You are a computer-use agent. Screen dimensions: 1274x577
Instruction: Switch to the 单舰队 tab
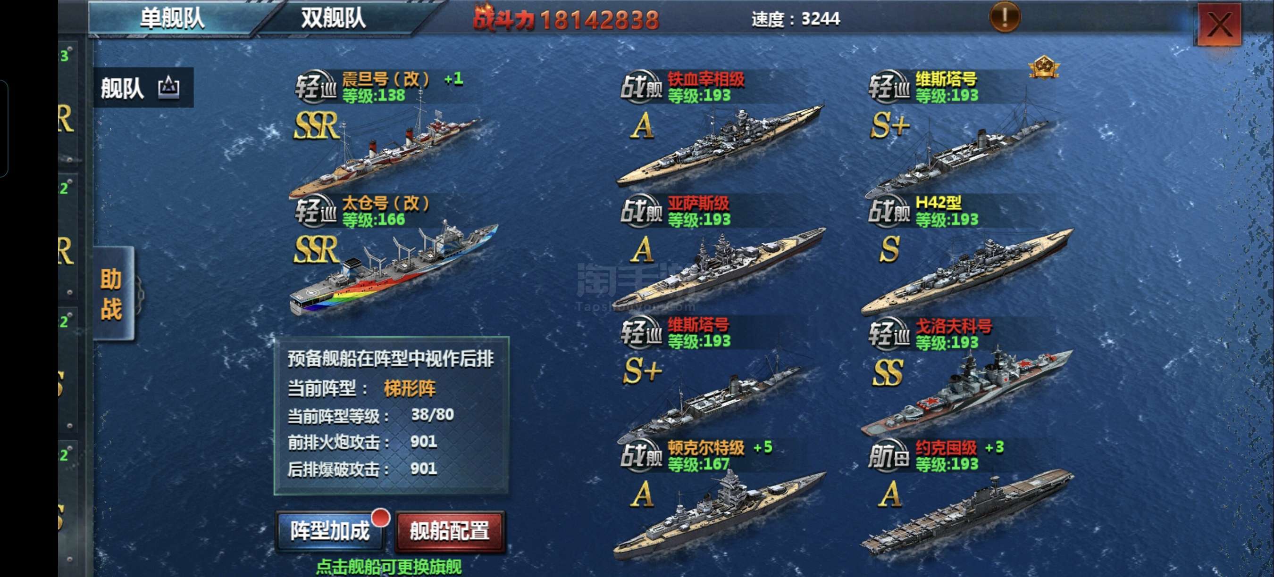(172, 18)
